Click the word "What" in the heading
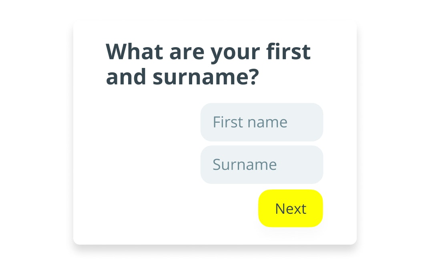The height and width of the screenshot is (271, 430). click(134, 52)
